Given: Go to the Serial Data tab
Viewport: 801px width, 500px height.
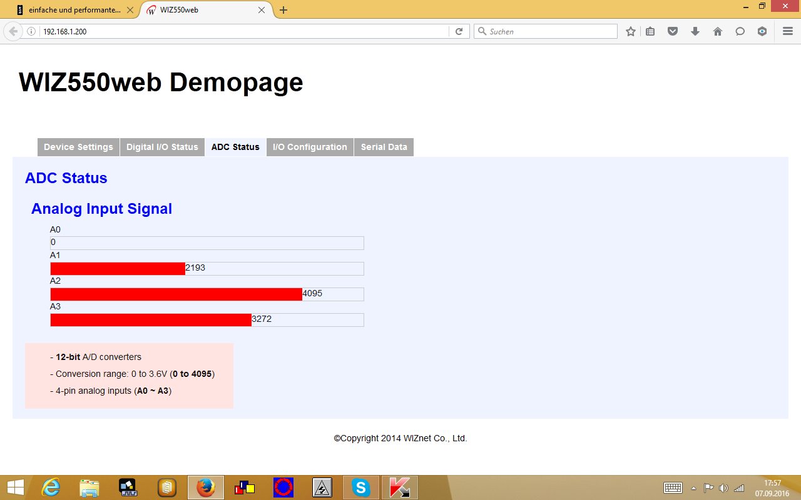Looking at the screenshot, I should point(384,147).
